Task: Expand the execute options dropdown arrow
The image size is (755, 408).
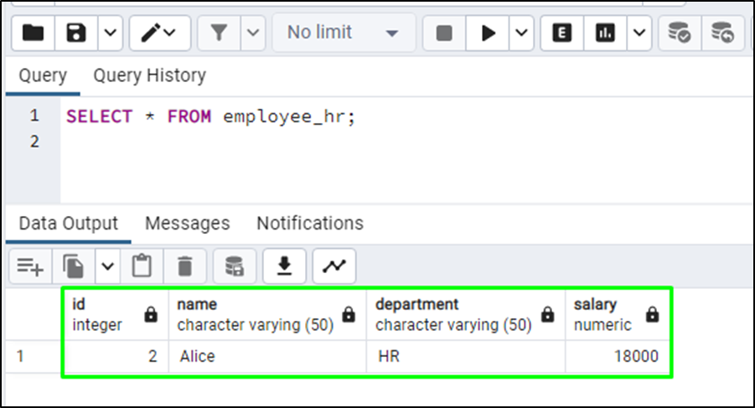Action: (521, 33)
